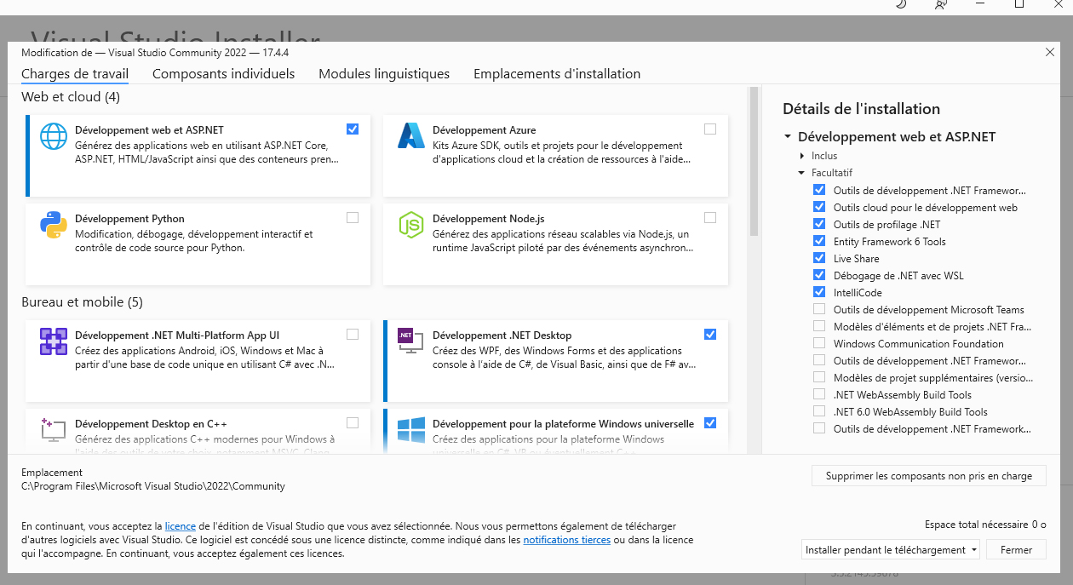1073x585 pixels.
Task: Uncheck Entity Framework 6 Tools
Action: (819, 241)
